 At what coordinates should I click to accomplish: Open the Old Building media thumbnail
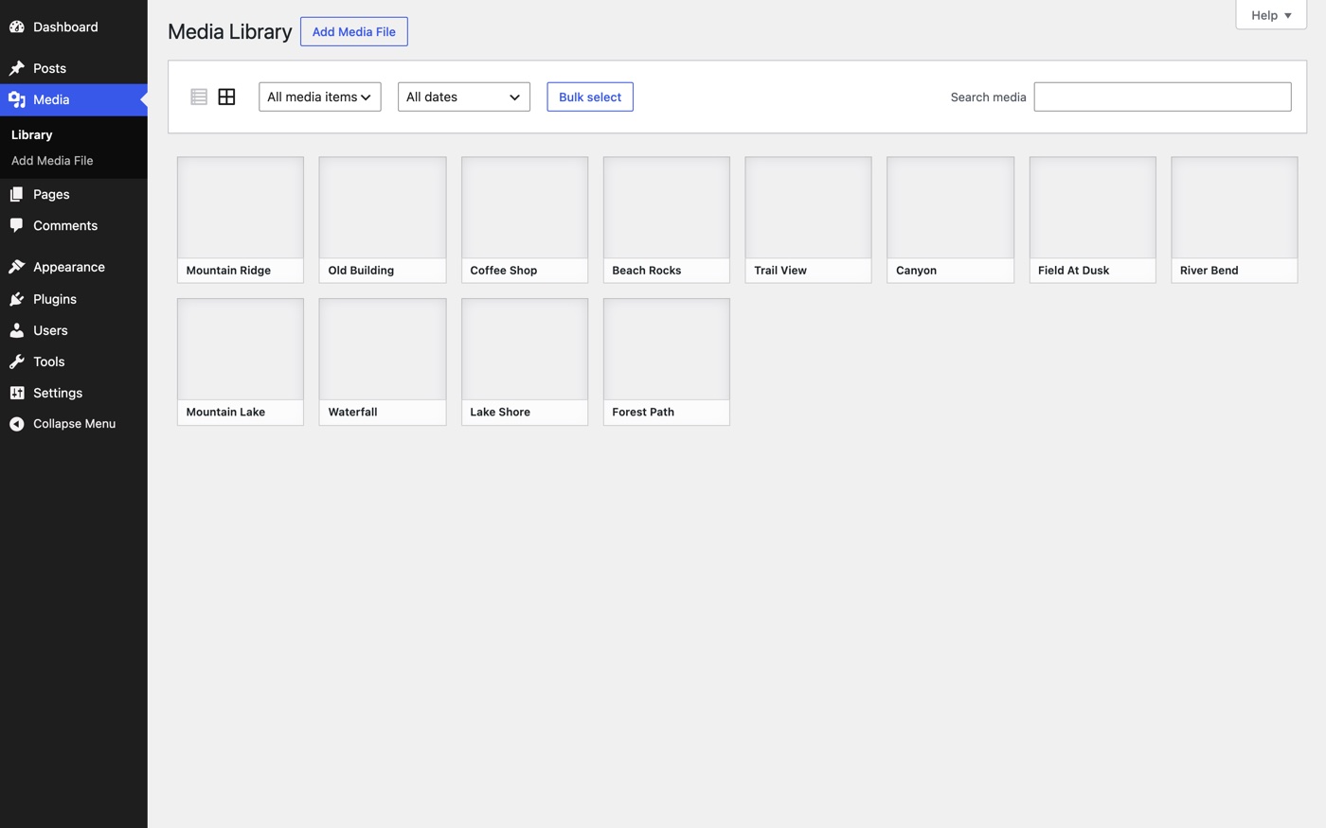point(383,220)
